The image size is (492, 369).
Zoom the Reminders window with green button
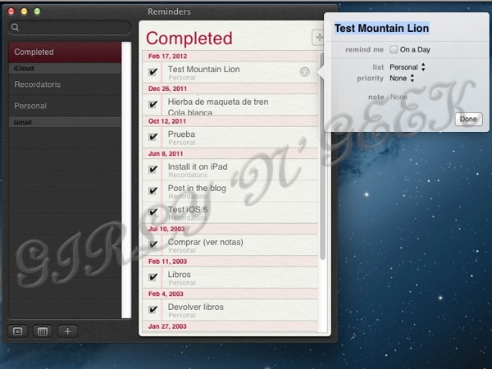tap(37, 11)
